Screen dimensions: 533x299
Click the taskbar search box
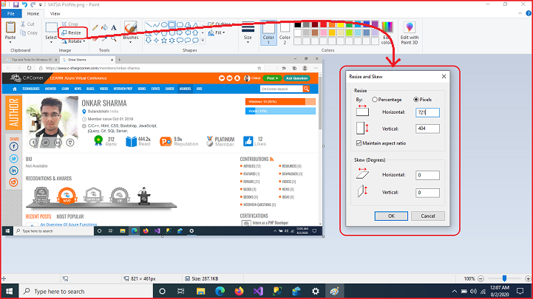[x=86, y=291]
